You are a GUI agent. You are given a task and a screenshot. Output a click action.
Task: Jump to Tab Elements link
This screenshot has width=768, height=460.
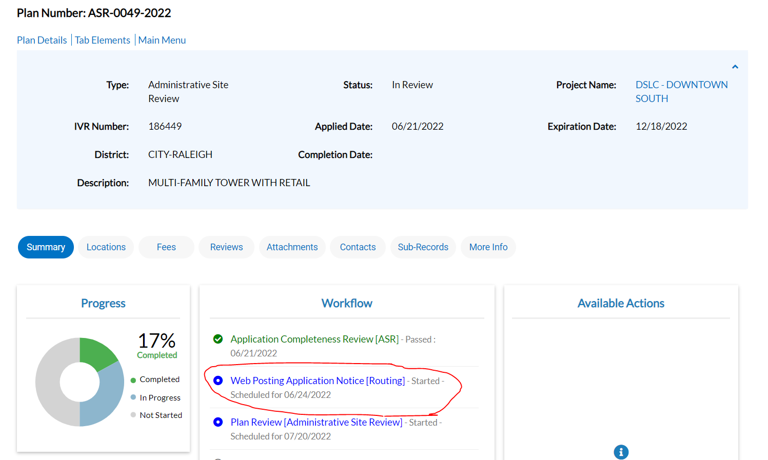(103, 40)
